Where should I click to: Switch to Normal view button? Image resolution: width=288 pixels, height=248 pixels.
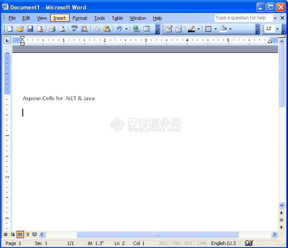tap(6, 235)
